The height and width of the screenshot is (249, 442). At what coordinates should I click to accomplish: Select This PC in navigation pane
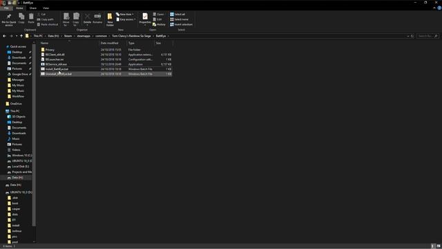click(15, 111)
